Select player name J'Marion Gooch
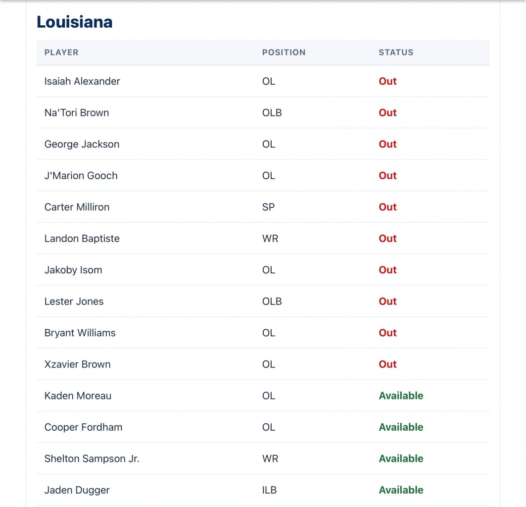The image size is (526, 507). [81, 176]
